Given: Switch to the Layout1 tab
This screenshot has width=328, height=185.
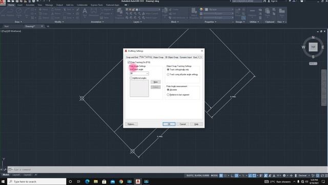Looking at the screenshot, I should click(x=16, y=175).
